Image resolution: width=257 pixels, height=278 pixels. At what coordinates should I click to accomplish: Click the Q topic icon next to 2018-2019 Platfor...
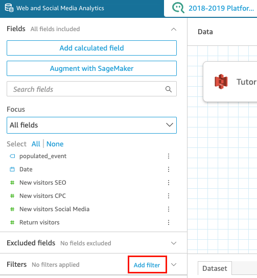click(178, 8)
